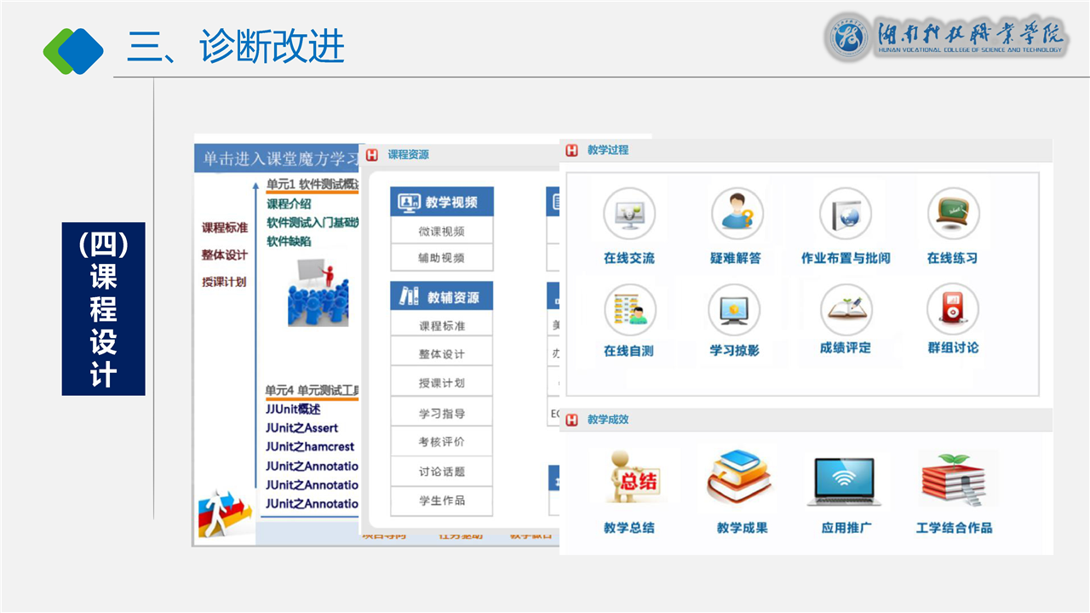
Task: Click the JUnit之hamcrest lesson link
Action: tap(310, 447)
